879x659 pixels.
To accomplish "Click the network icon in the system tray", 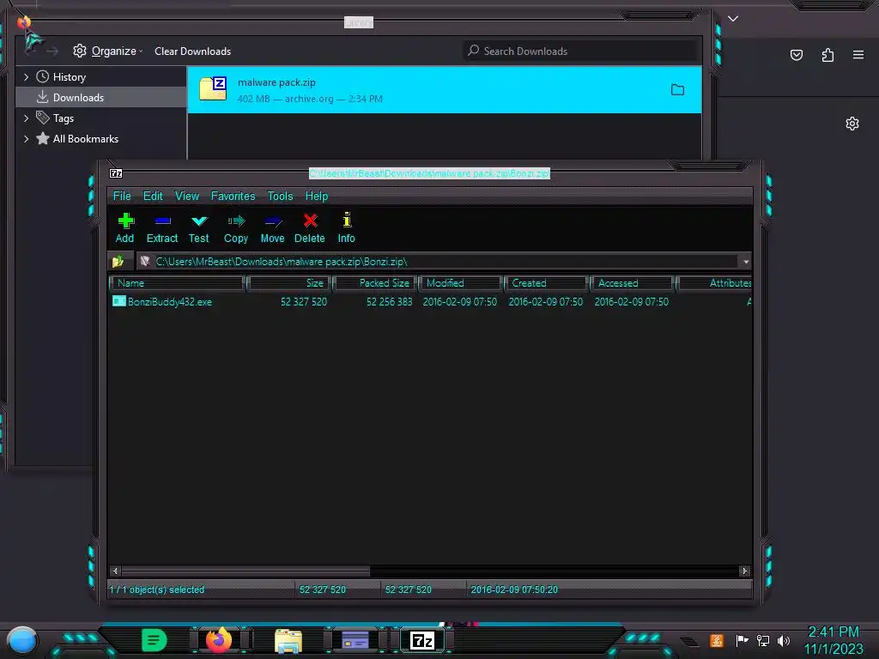I will coord(763,640).
